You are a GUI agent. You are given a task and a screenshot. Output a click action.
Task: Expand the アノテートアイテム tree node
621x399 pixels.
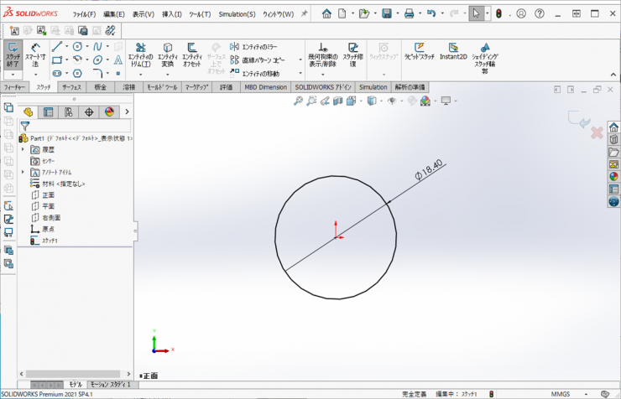click(x=23, y=172)
